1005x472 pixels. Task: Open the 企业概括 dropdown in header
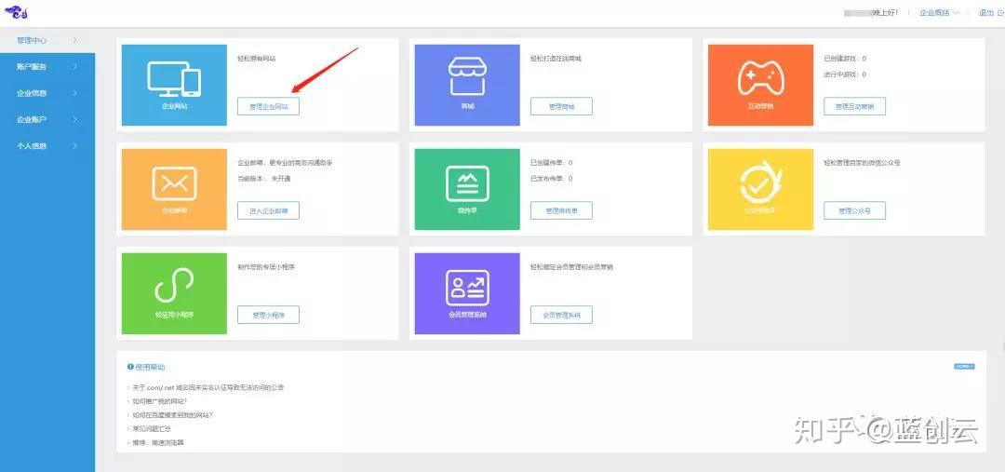click(940, 12)
